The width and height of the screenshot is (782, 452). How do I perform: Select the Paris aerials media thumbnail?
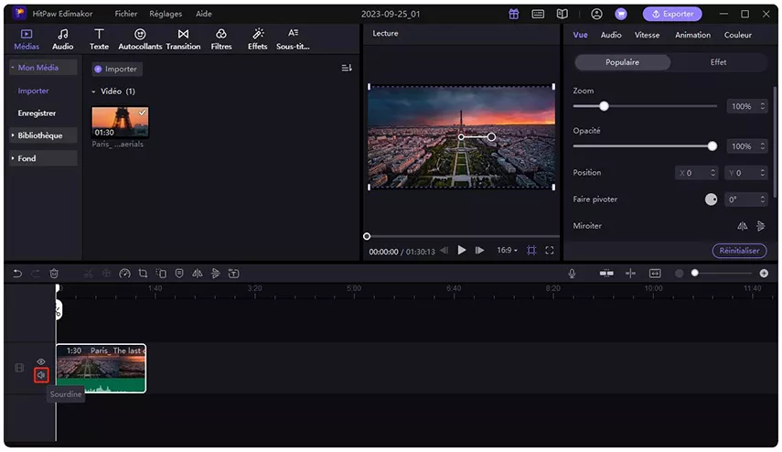click(120, 122)
